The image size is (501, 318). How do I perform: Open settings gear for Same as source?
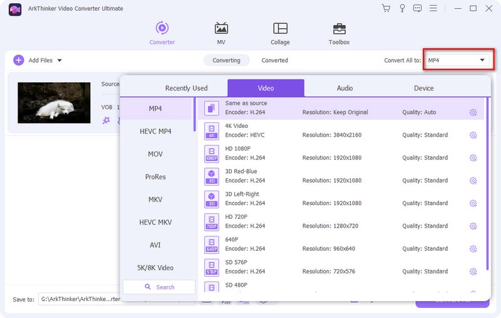point(473,112)
